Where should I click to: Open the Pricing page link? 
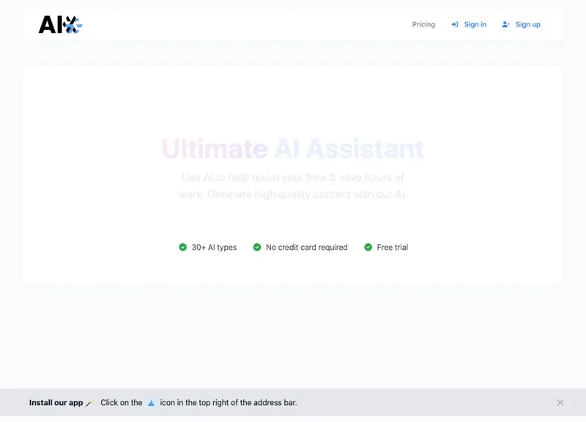click(x=423, y=24)
